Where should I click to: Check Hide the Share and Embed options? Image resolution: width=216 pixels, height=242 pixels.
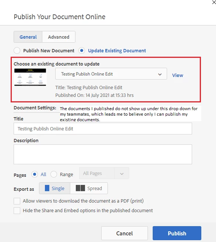[17, 211]
